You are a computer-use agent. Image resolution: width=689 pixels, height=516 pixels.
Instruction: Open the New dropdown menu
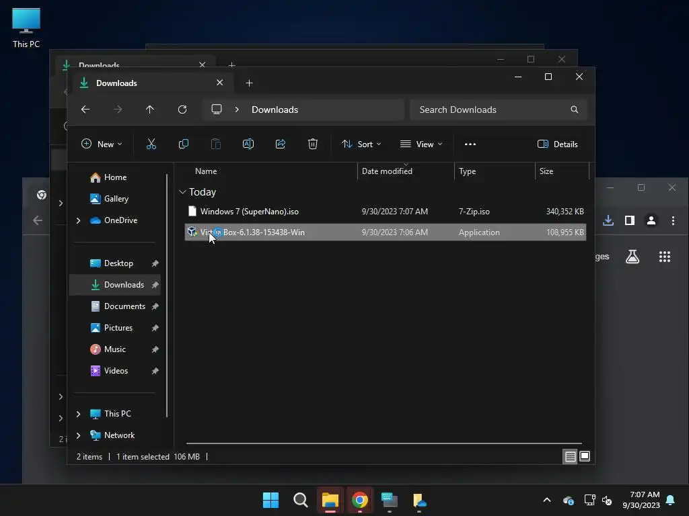click(x=102, y=144)
